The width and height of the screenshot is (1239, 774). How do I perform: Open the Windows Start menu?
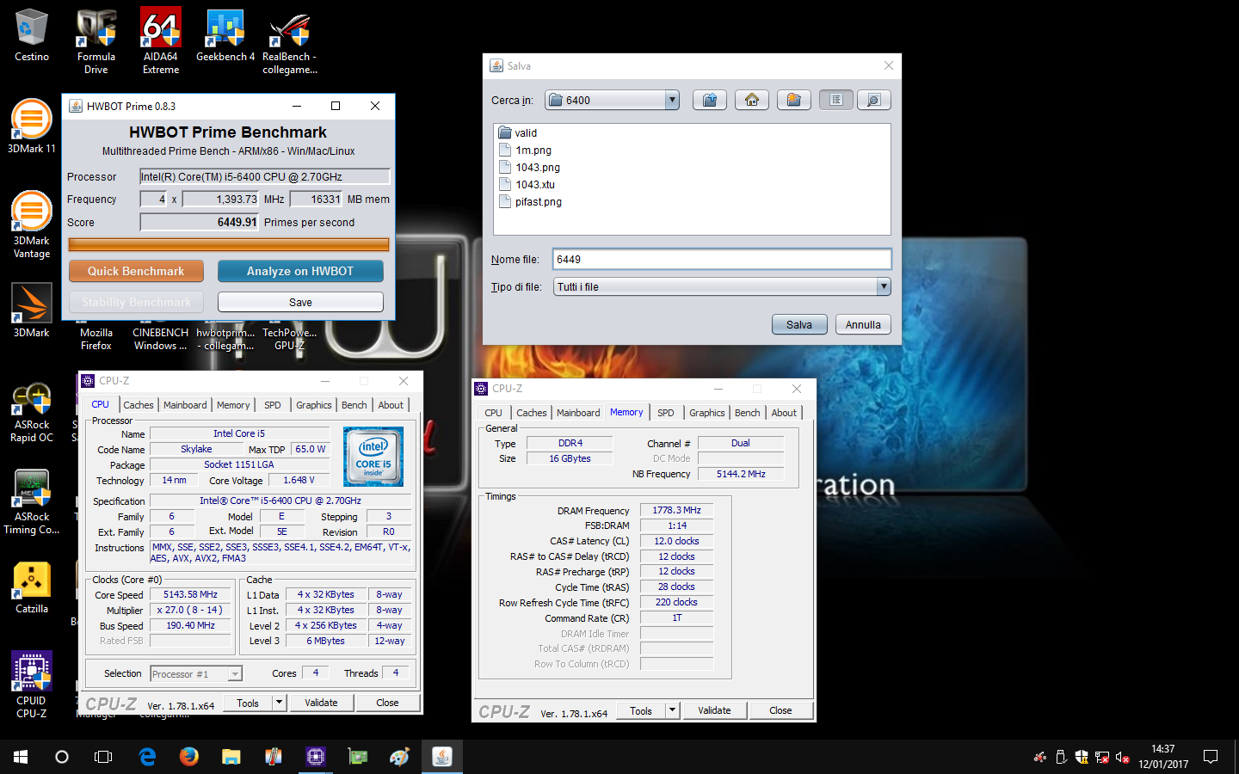[21, 757]
